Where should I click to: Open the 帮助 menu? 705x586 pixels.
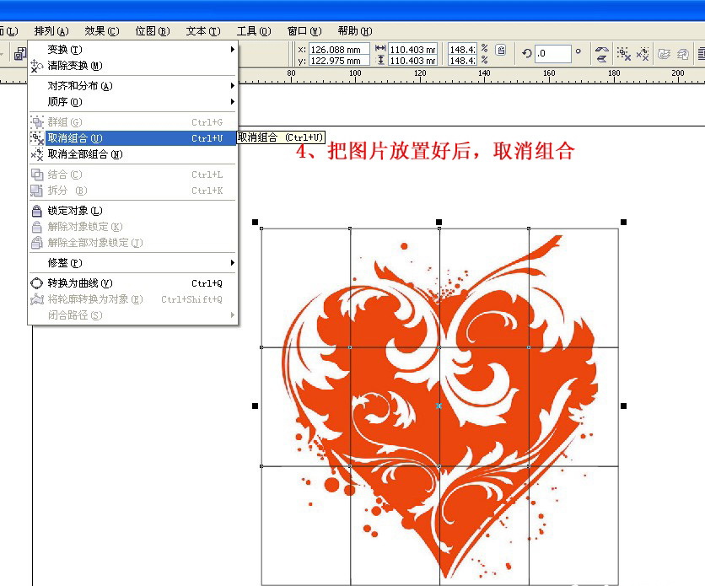click(350, 31)
